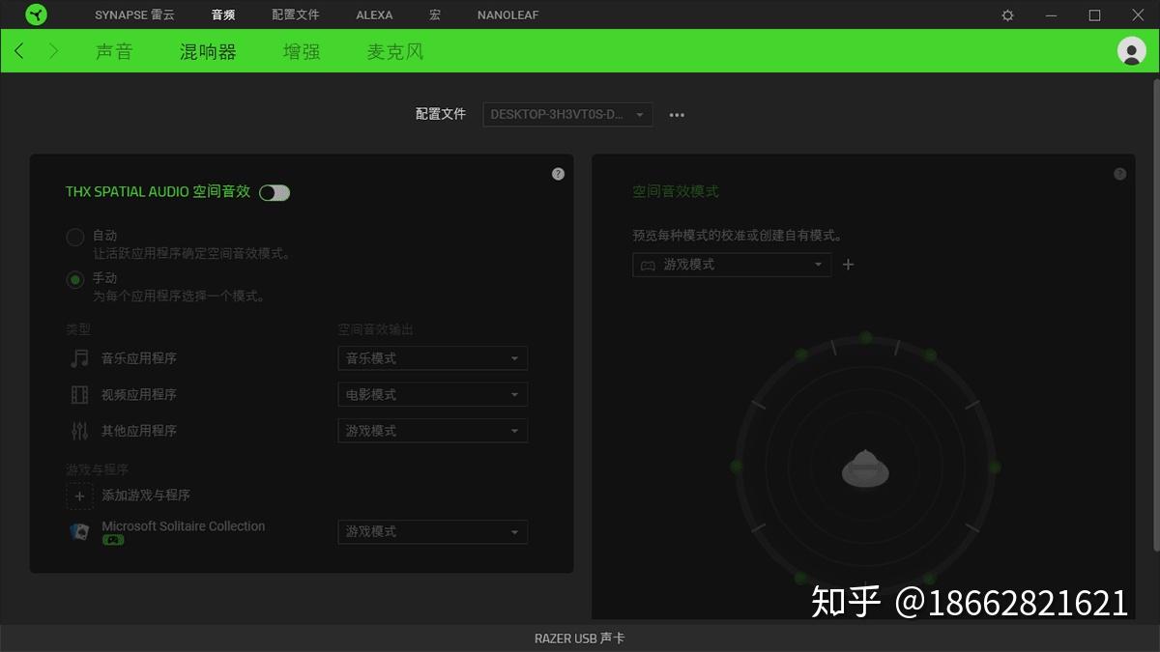Screen dimensions: 1160x652
Task: Open 音频 top menu
Action: (223, 15)
